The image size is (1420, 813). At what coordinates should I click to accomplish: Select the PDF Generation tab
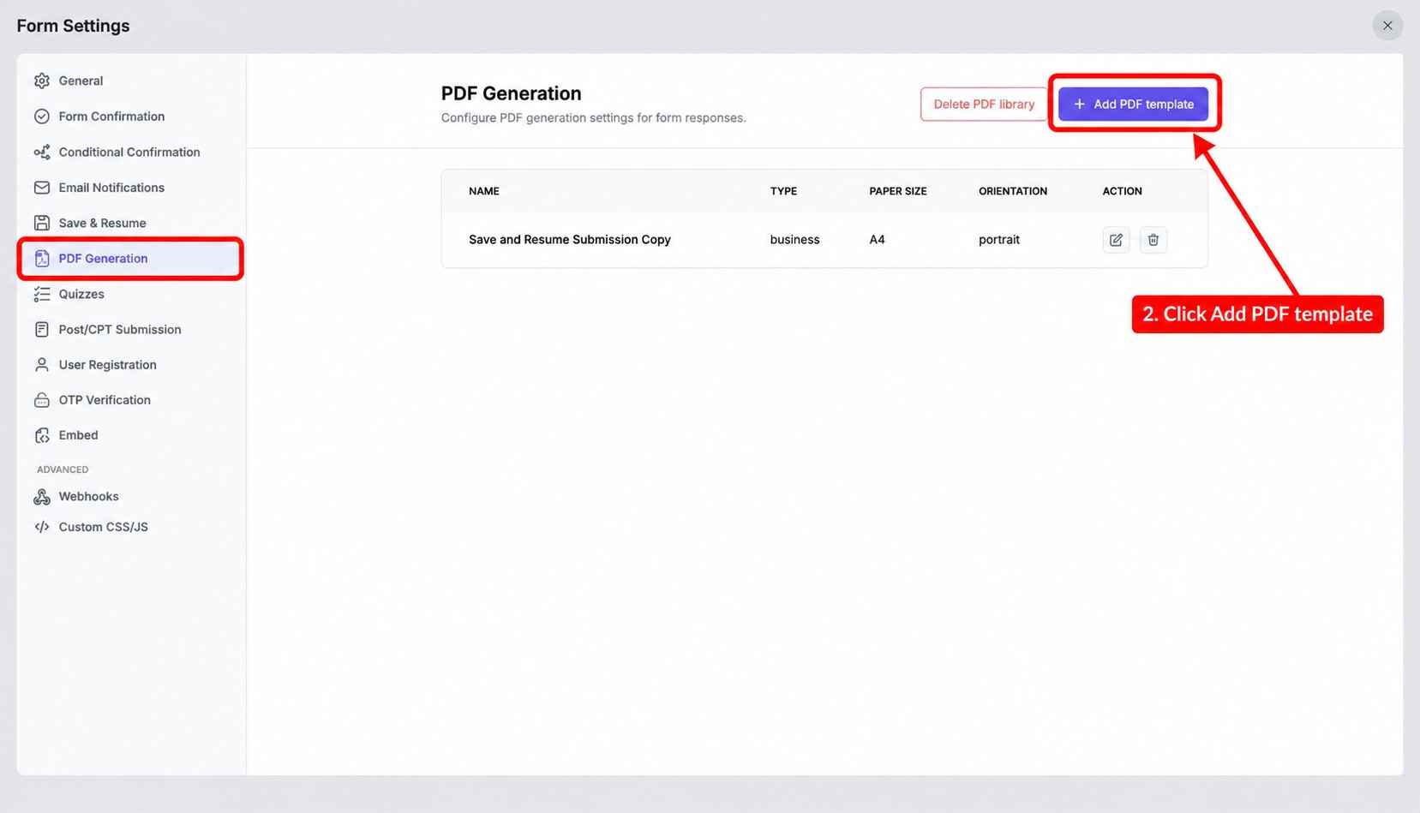(x=130, y=259)
